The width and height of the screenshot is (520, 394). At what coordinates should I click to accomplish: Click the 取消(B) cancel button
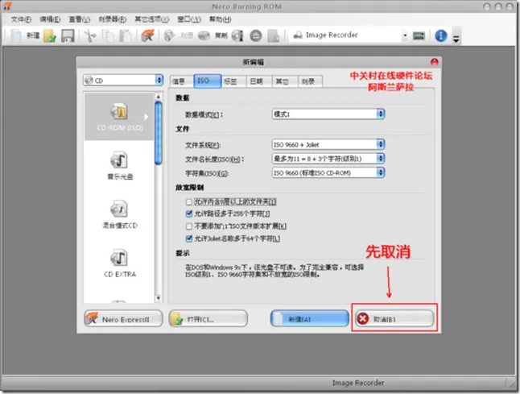(x=394, y=318)
